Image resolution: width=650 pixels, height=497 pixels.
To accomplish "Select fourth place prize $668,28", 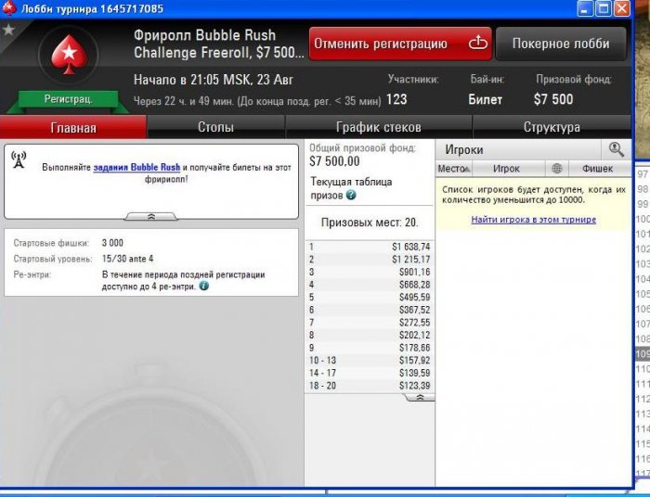I will click(370, 285).
